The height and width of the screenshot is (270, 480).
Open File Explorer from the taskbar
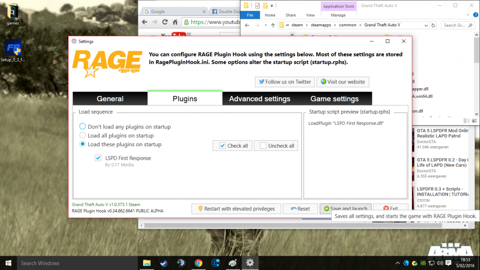[x=146, y=263]
